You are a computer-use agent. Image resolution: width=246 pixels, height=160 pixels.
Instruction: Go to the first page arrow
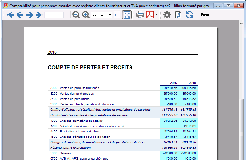pyautogui.click(x=10, y=15)
